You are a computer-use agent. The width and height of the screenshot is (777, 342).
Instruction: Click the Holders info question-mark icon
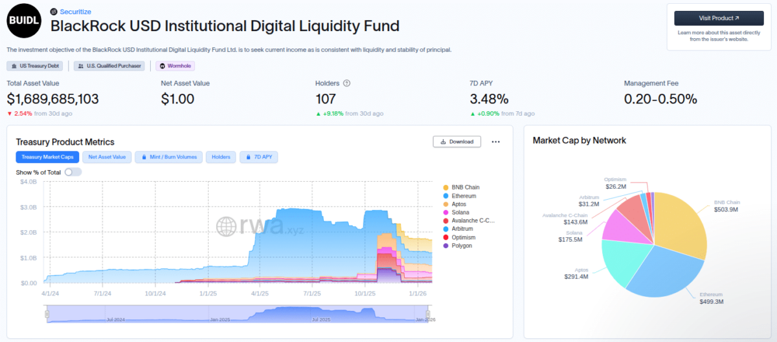346,83
